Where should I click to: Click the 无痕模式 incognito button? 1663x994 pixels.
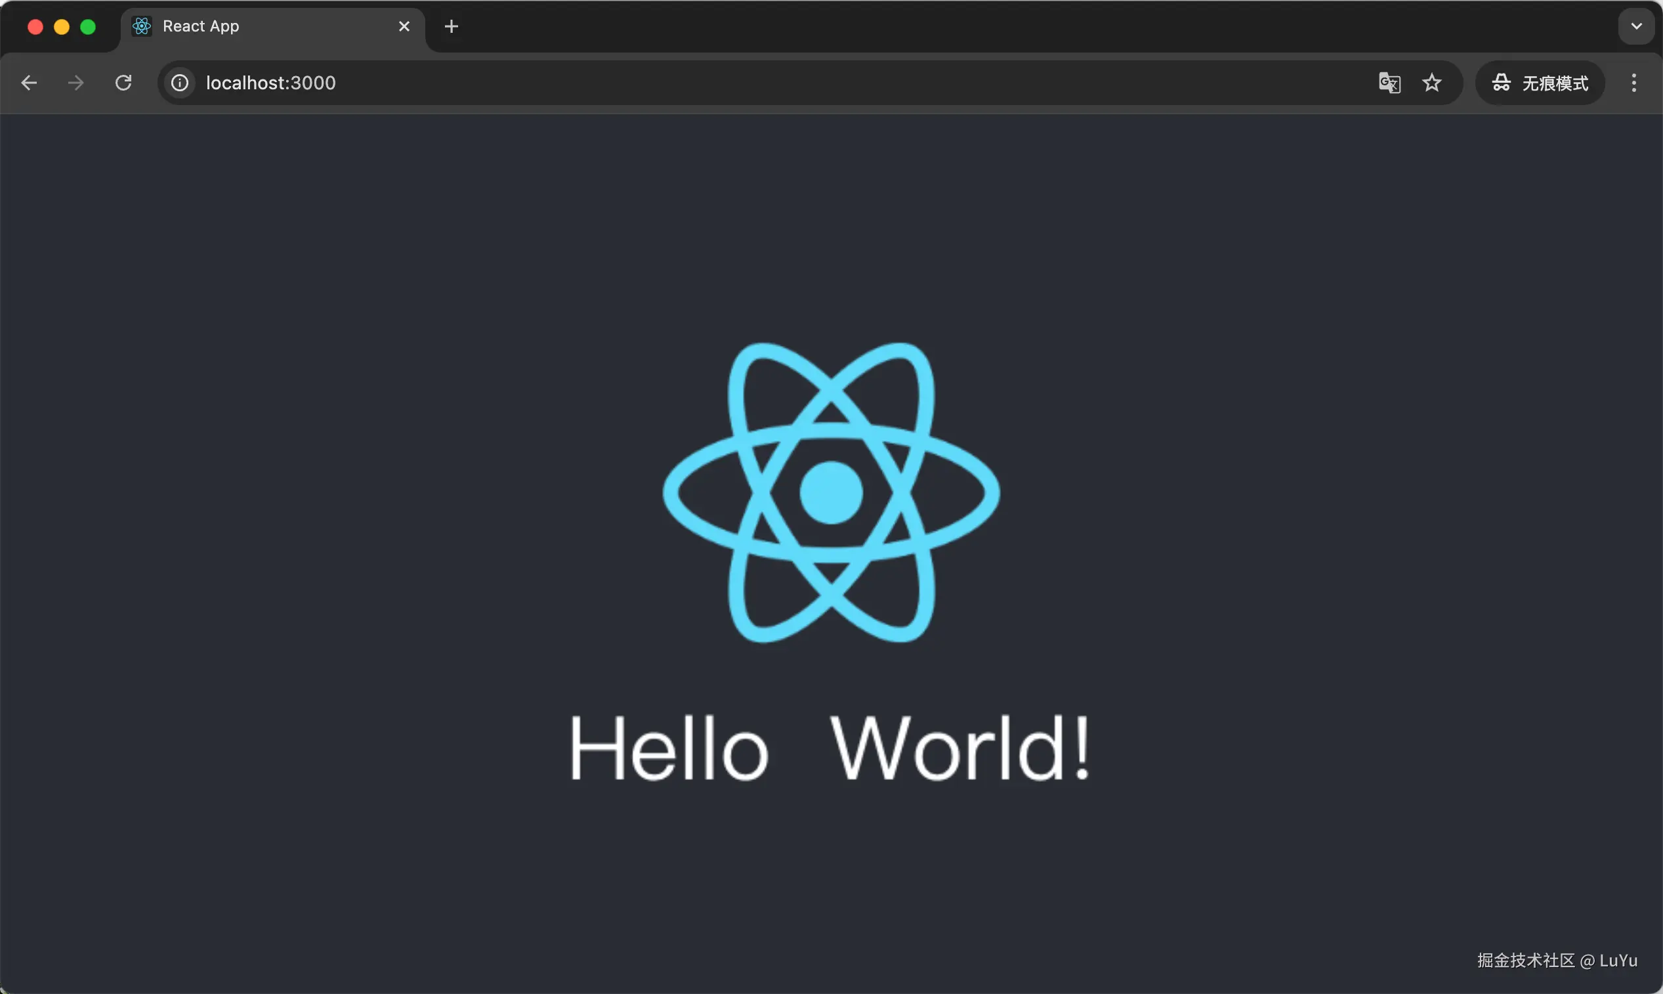[x=1539, y=82]
